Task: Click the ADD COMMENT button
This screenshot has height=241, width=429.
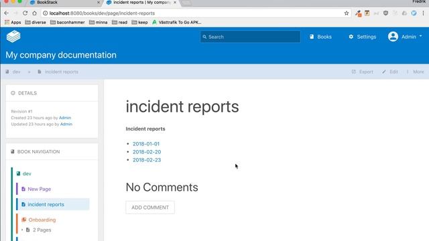Action: coord(150,208)
